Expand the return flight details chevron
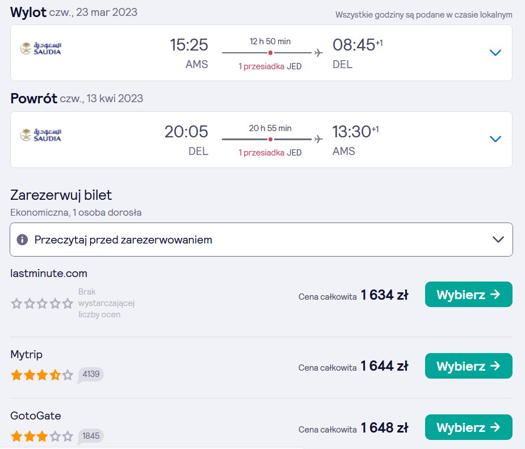 (x=495, y=139)
